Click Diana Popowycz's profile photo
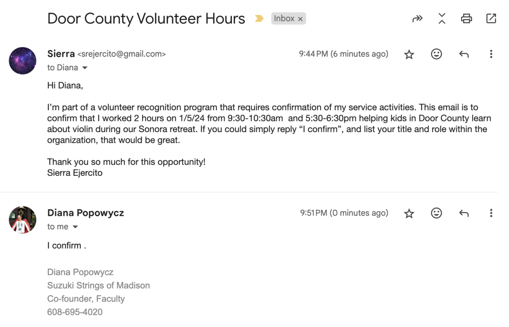Viewport: 509px width, 327px height. point(23,220)
